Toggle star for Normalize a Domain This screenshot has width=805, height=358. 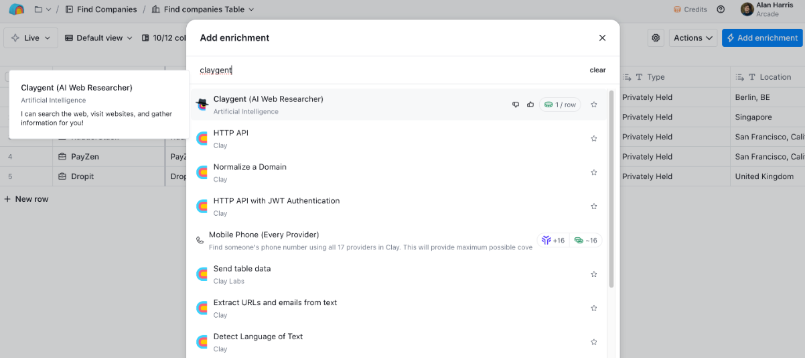[593, 172]
